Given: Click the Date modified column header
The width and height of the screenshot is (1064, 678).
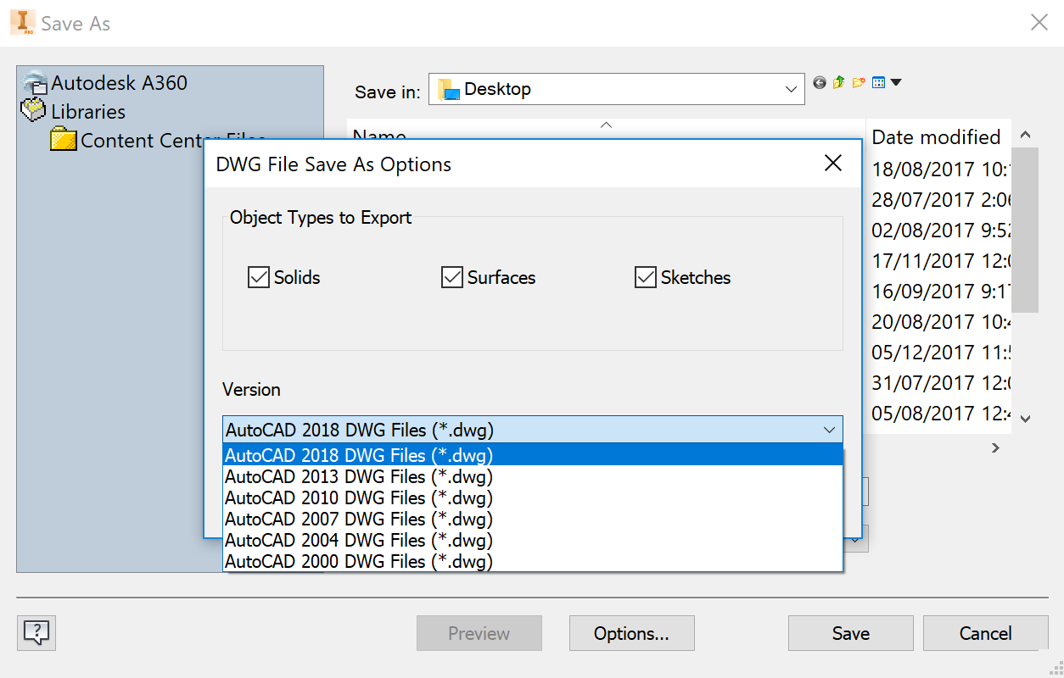Looking at the screenshot, I should click(x=938, y=136).
